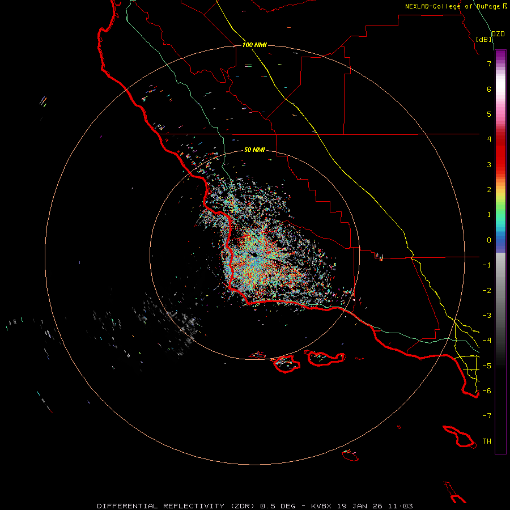Click the NEXLAB-College of DuPage credit text
The width and height of the screenshot is (510, 510).
point(456,6)
